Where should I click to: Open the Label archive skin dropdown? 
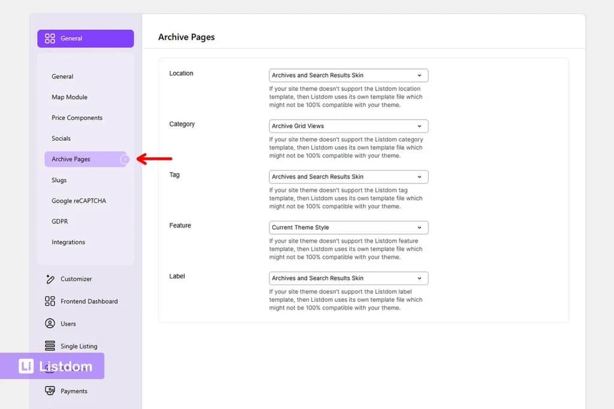348,278
